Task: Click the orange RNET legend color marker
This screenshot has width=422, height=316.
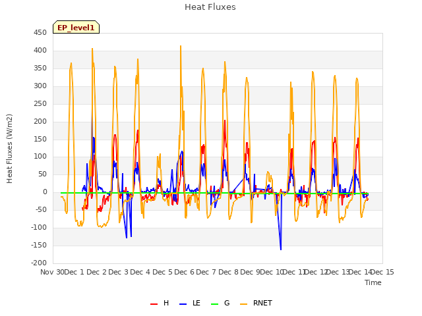Action: tap(243, 304)
